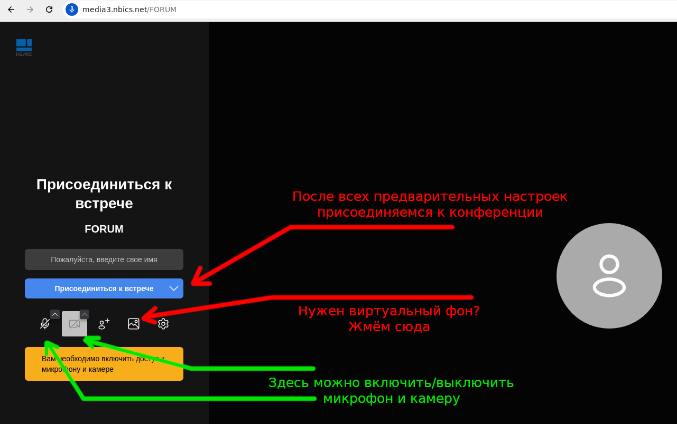Image resolution: width=677 pixels, height=424 pixels.
Task: Click the FORUM meeting name label
Action: tap(104, 229)
